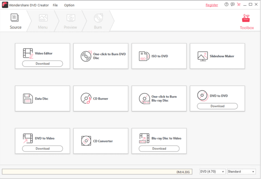
Task: Download the Blu-ray Disc to Video tool
Action: point(159,149)
